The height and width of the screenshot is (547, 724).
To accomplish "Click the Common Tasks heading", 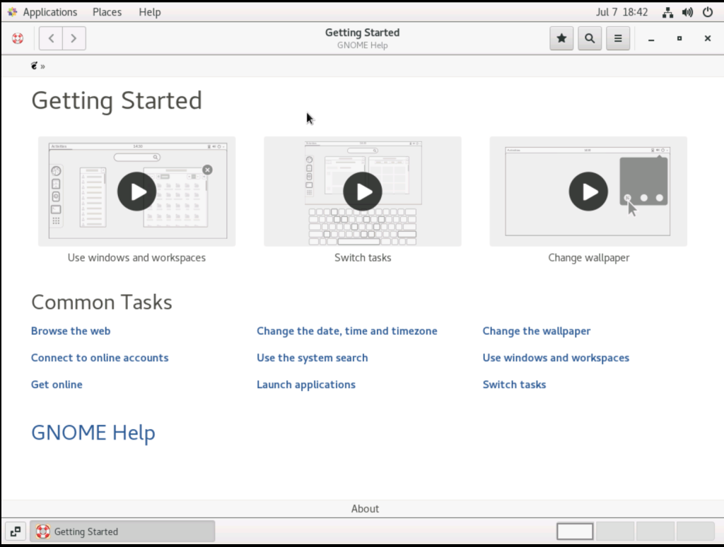I will 102,302.
